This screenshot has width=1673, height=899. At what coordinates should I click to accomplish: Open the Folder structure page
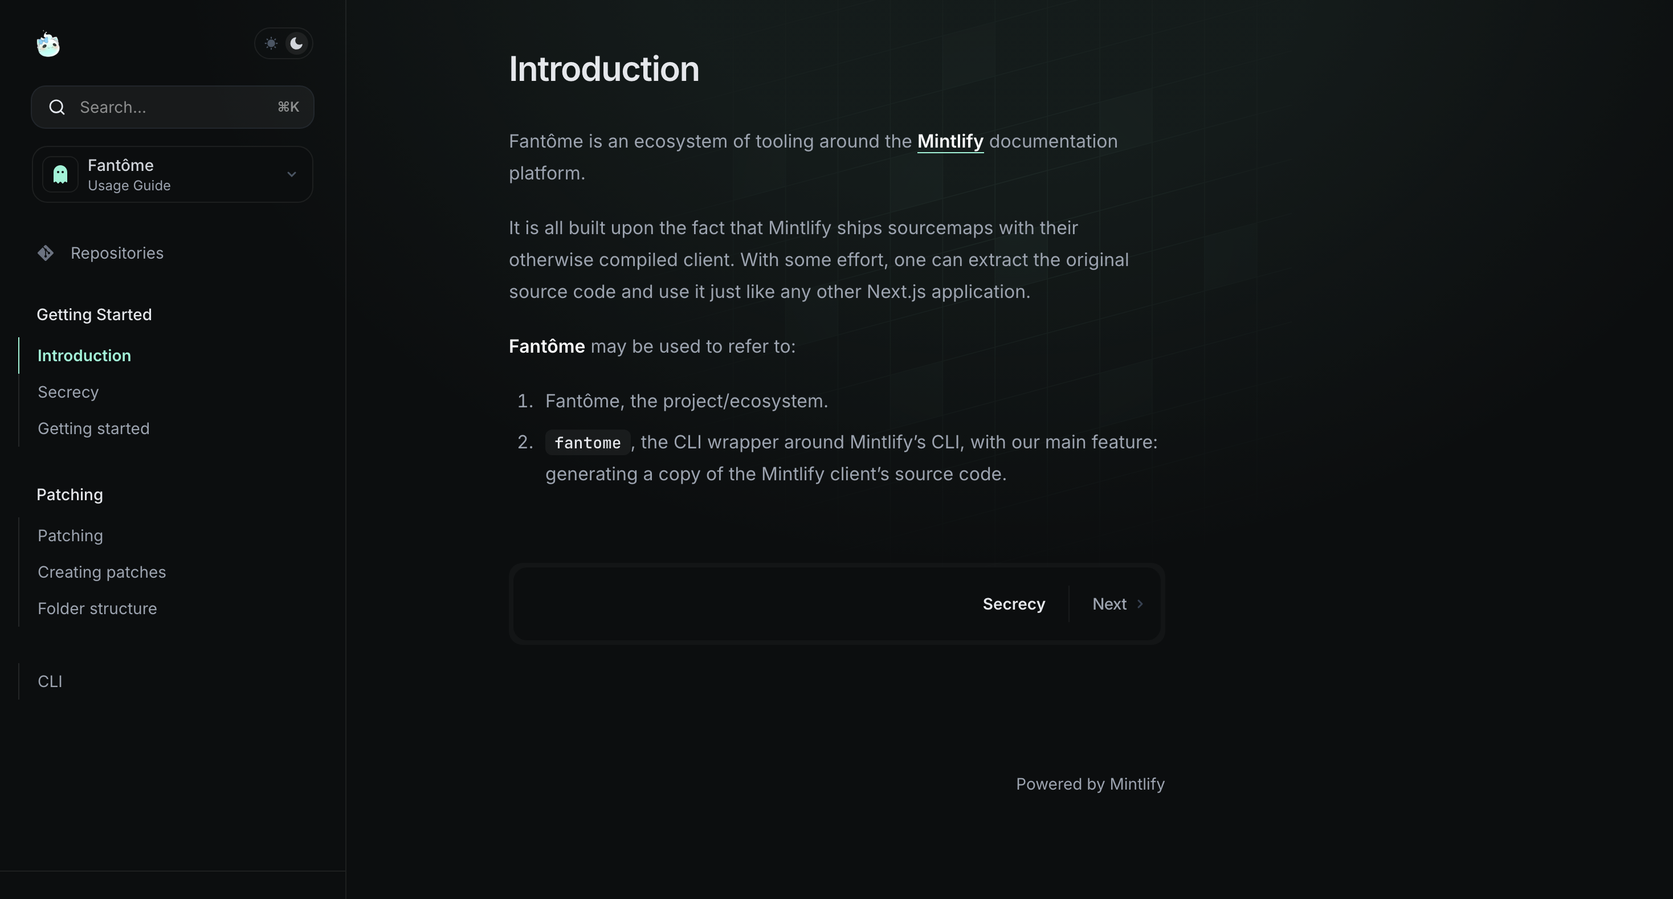coord(97,608)
